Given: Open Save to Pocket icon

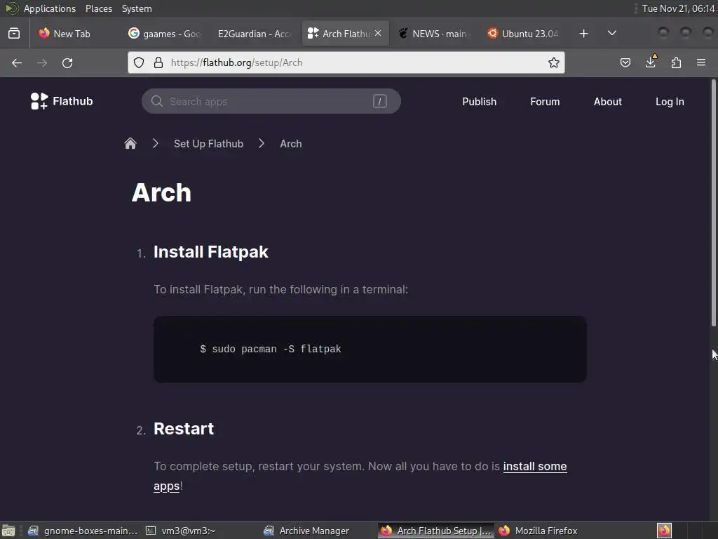Looking at the screenshot, I should 625,62.
